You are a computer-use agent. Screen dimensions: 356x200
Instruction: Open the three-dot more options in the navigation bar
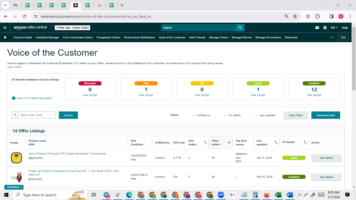pyautogui.click(x=332, y=37)
